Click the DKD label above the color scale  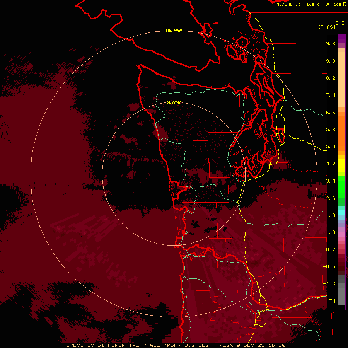coord(340,23)
